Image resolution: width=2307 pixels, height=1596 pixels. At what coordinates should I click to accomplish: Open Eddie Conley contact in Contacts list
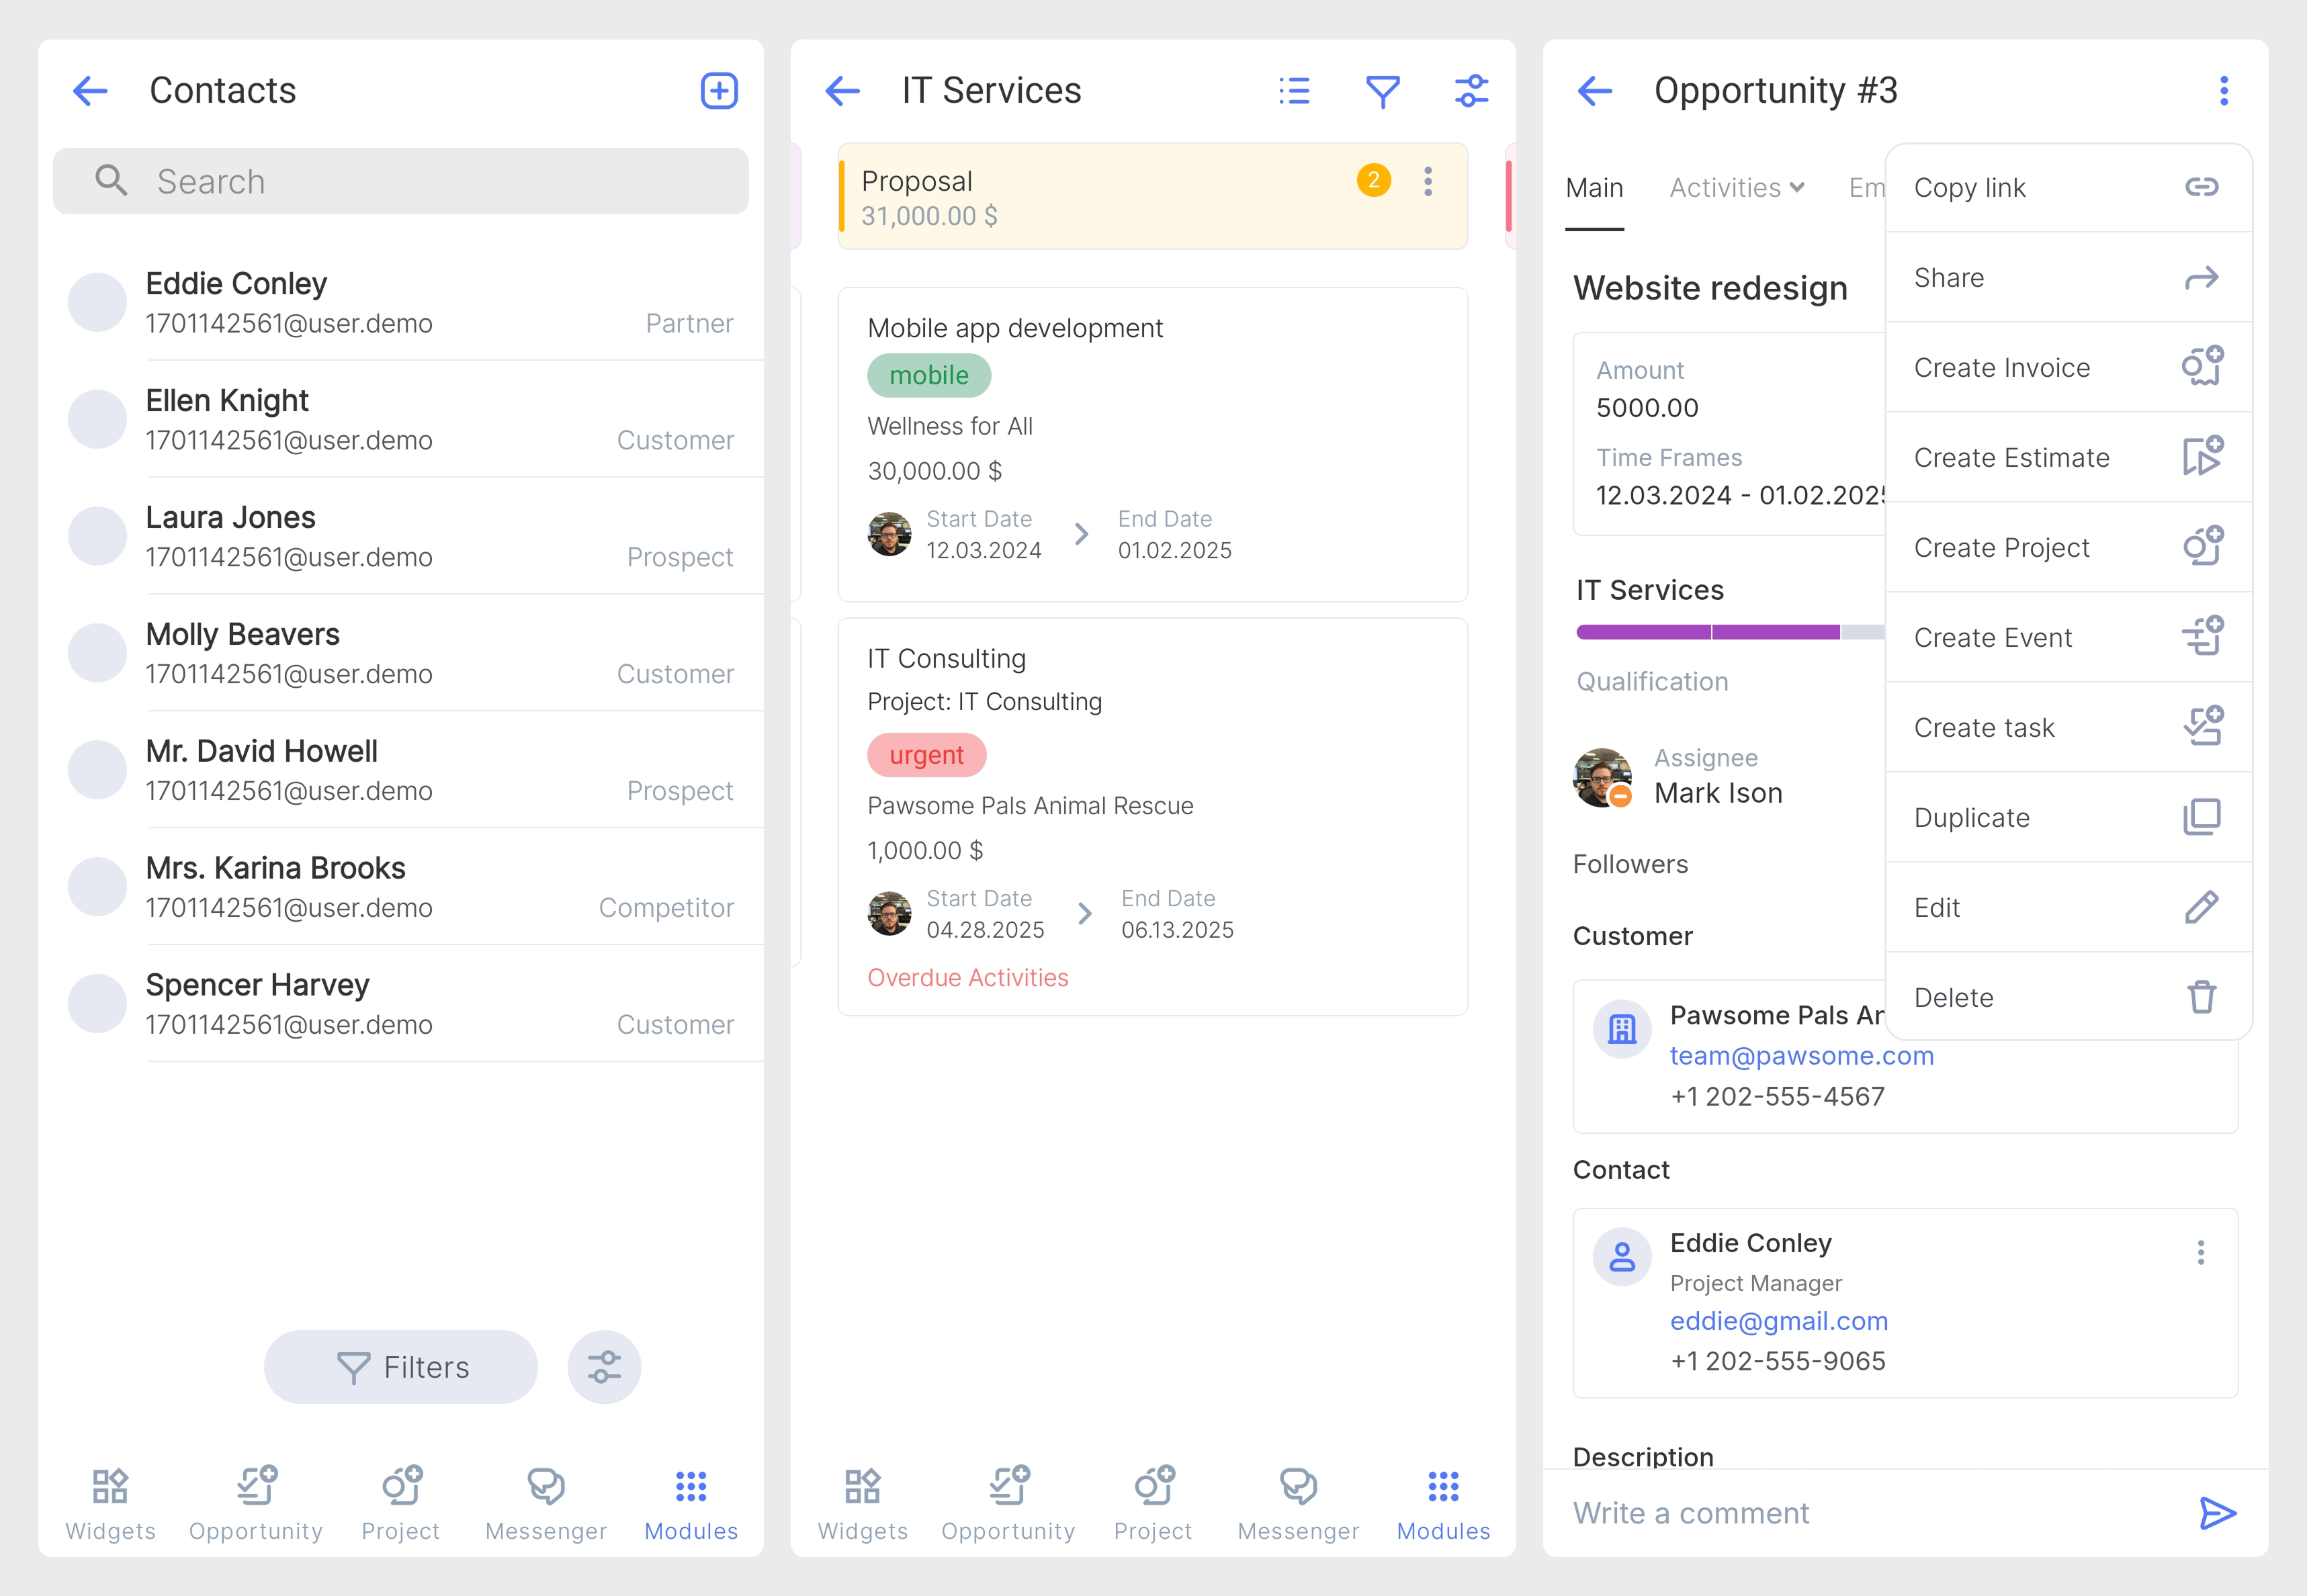(x=400, y=303)
